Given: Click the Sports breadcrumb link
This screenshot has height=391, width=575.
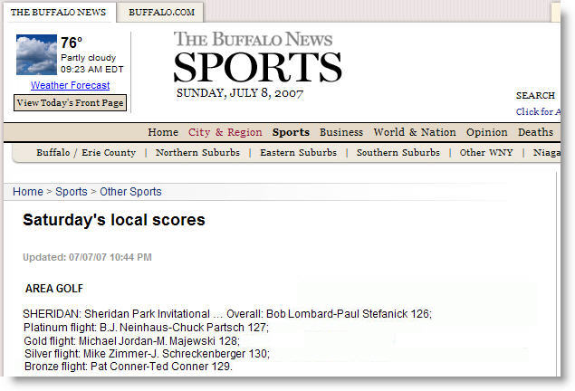Looking at the screenshot, I should tap(72, 192).
